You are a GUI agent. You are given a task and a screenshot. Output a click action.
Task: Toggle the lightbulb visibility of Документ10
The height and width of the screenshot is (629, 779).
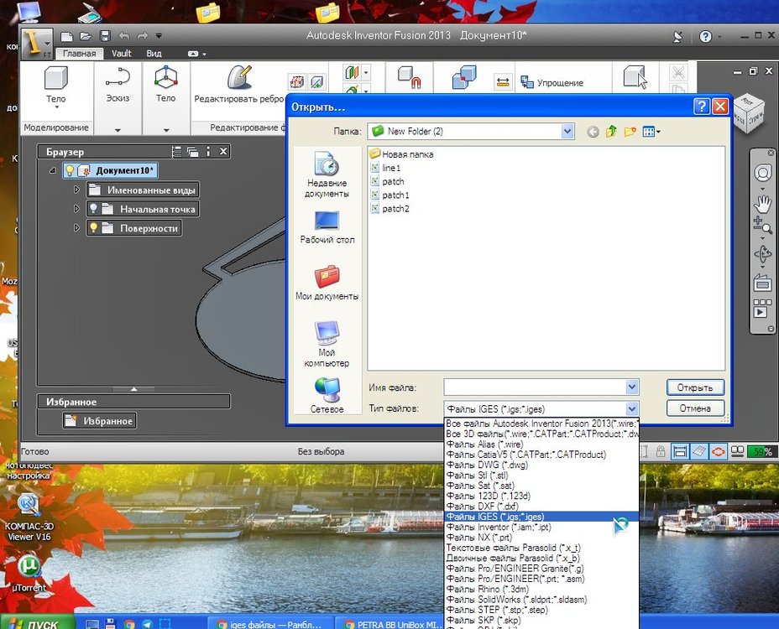pyautogui.click(x=70, y=170)
